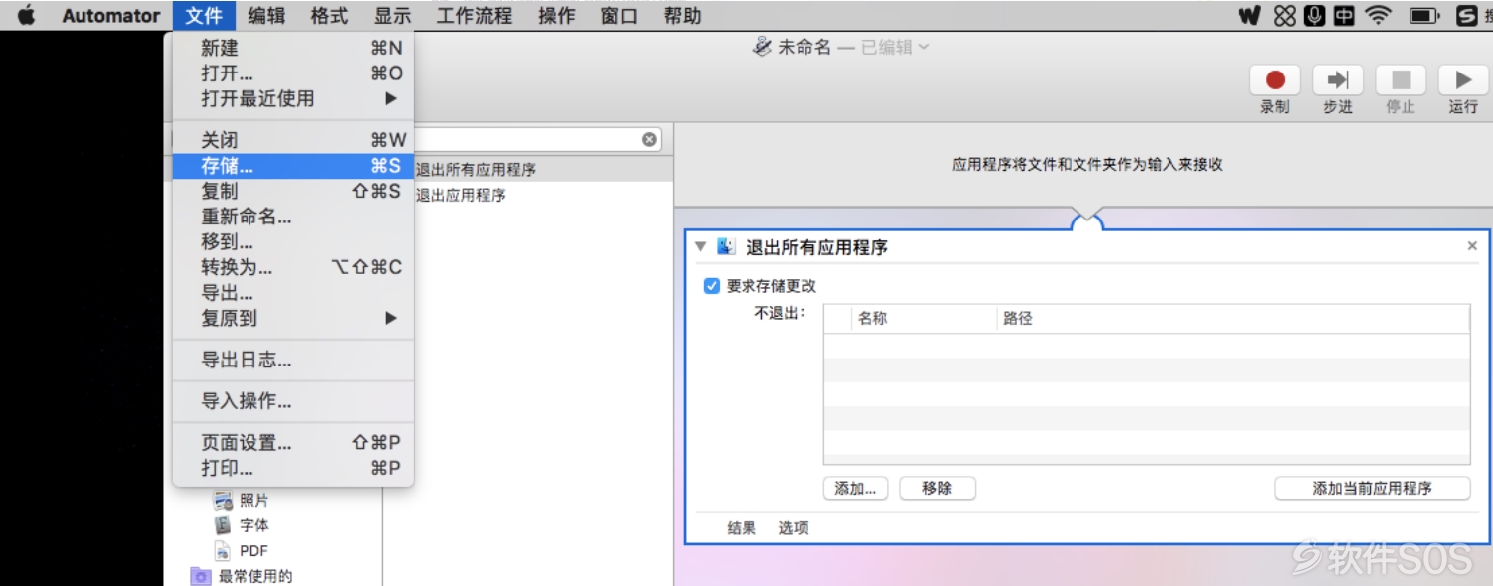Select the 最常使用的 smart folder

tap(243, 576)
